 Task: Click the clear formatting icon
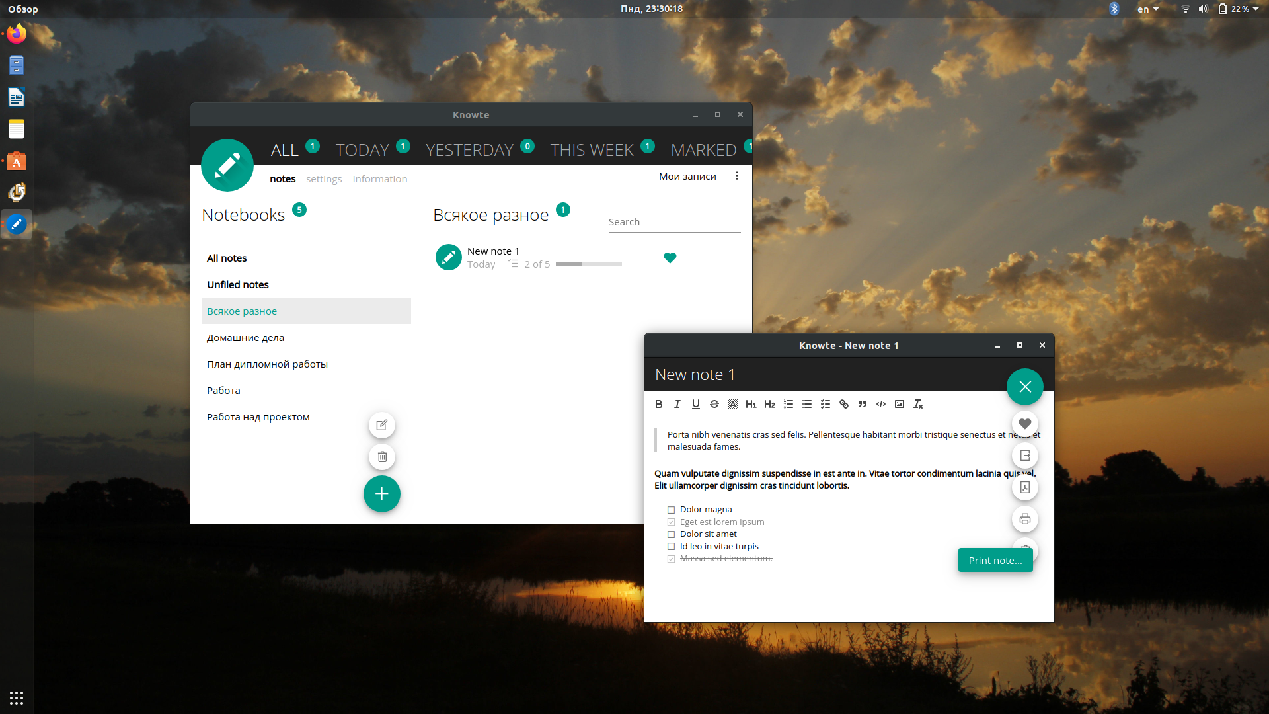(918, 404)
